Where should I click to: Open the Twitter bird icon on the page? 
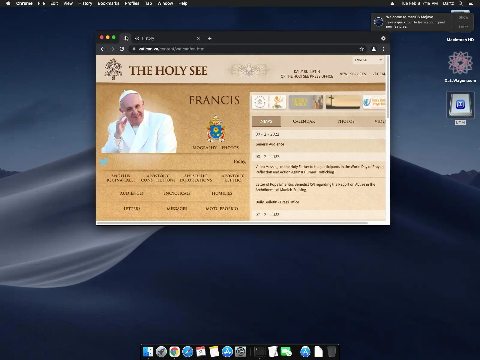104,162
